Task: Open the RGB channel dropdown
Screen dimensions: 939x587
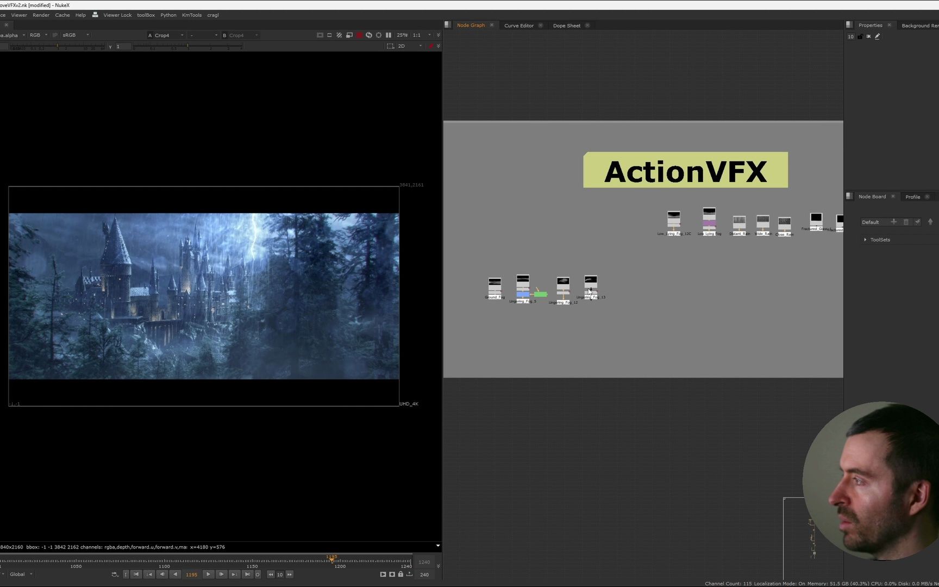Action: tap(39, 35)
